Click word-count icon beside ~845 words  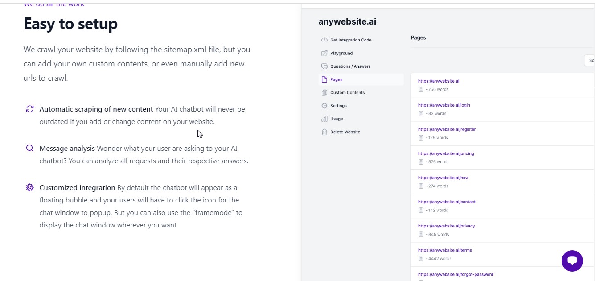click(421, 234)
